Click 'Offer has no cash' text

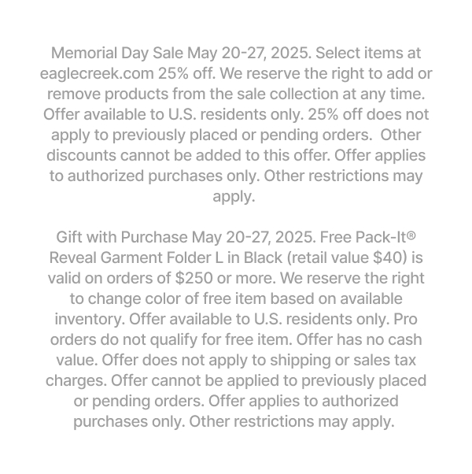point(359,339)
